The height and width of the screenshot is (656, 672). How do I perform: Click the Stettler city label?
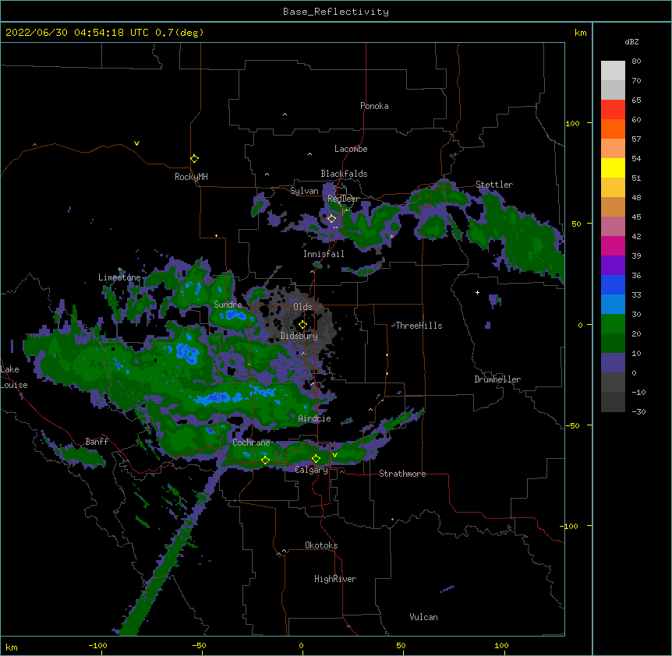click(494, 185)
